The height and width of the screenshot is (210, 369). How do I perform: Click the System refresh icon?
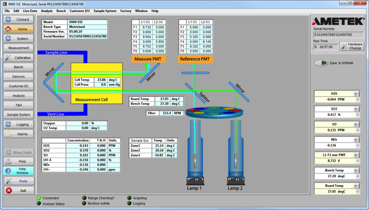8,38
